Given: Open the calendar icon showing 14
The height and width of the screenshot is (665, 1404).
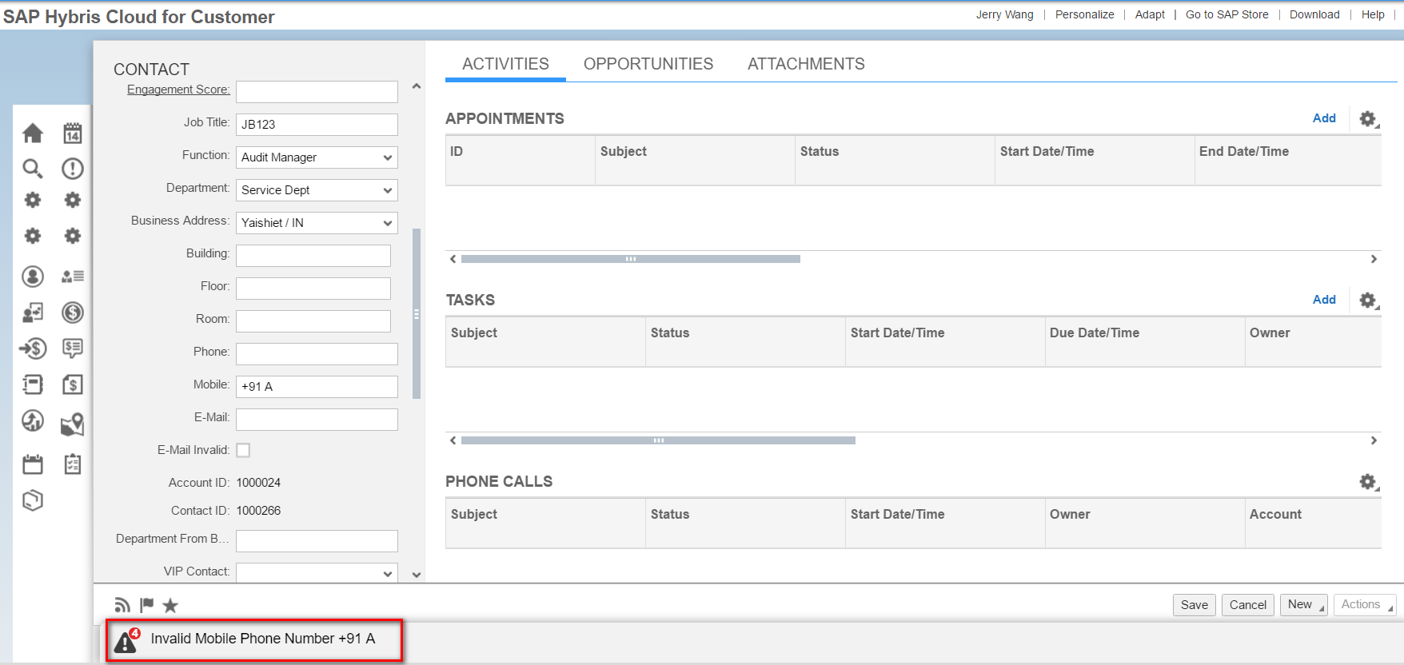Looking at the screenshot, I should point(73,133).
